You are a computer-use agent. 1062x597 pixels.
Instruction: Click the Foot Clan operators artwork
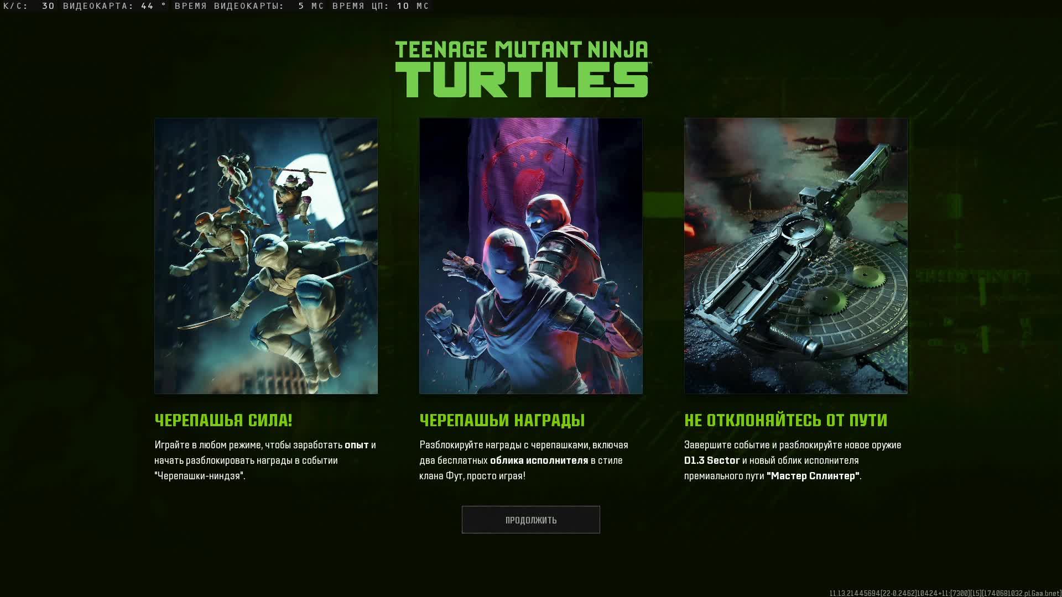530,255
